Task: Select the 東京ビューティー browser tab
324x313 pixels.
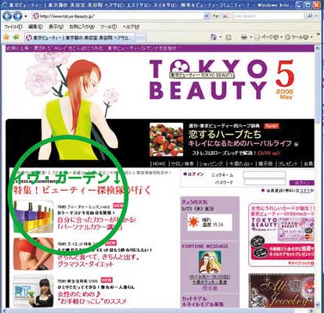Action: (81, 38)
